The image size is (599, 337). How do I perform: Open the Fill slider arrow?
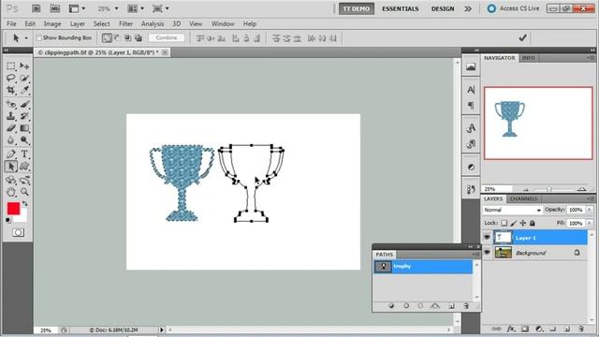pyautogui.click(x=590, y=223)
